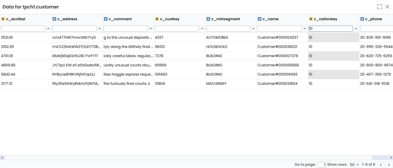Image resolution: width=393 pixels, height=168 pixels.
Task: Open filter options for c_custkey
Action: 202,29
